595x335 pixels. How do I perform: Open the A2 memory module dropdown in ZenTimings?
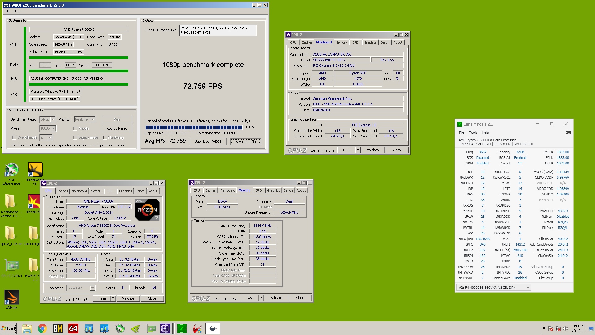pos(494,288)
